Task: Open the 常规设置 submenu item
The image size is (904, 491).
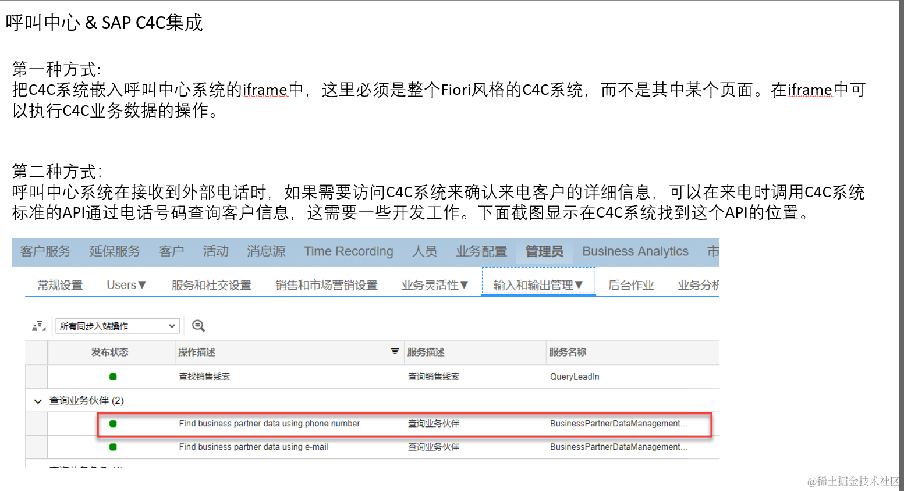Action: click(60, 285)
